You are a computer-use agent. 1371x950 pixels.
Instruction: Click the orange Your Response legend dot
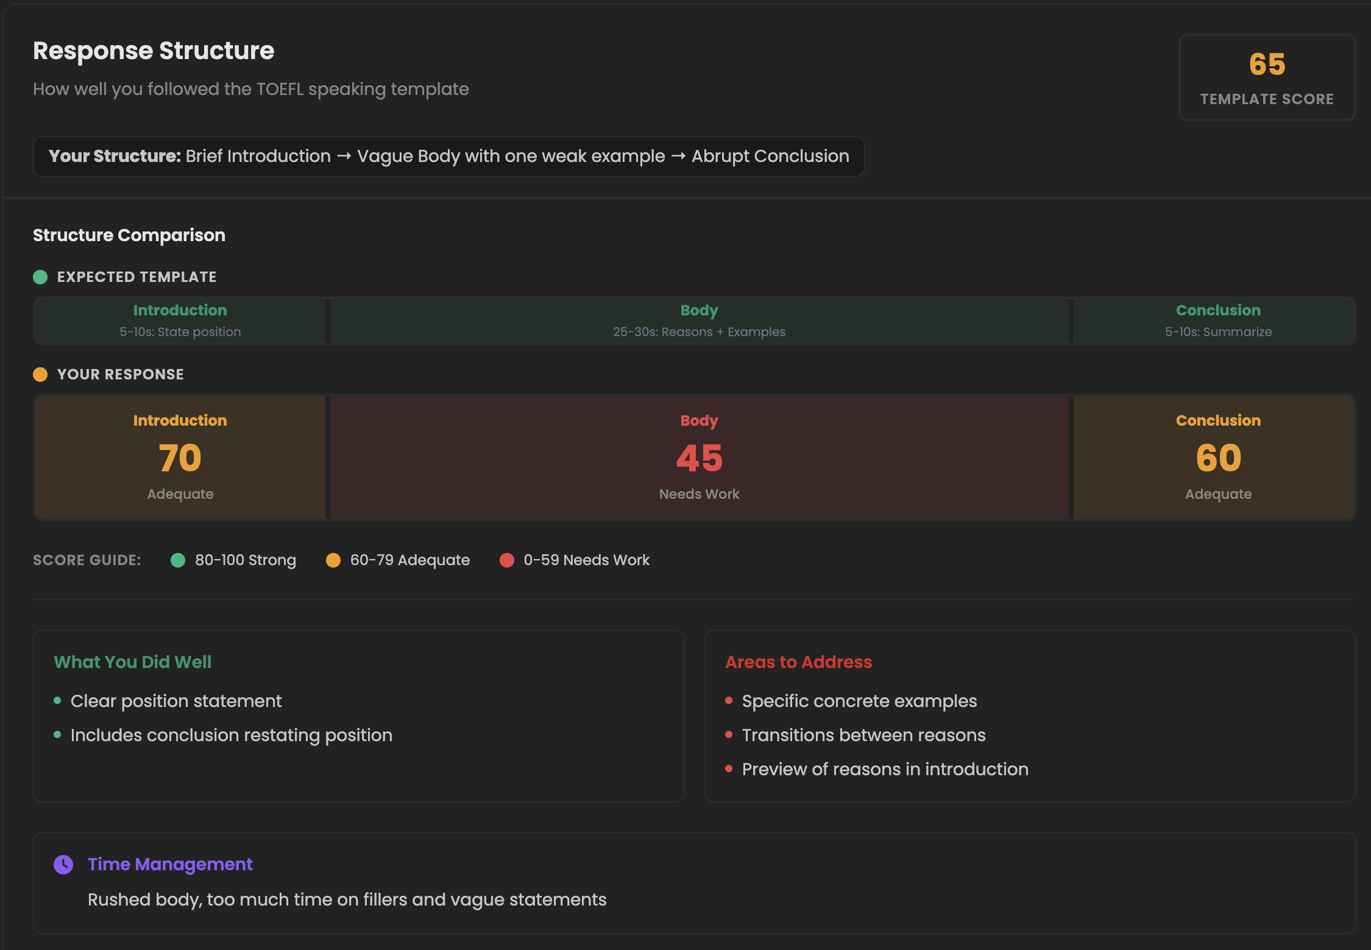tap(40, 374)
